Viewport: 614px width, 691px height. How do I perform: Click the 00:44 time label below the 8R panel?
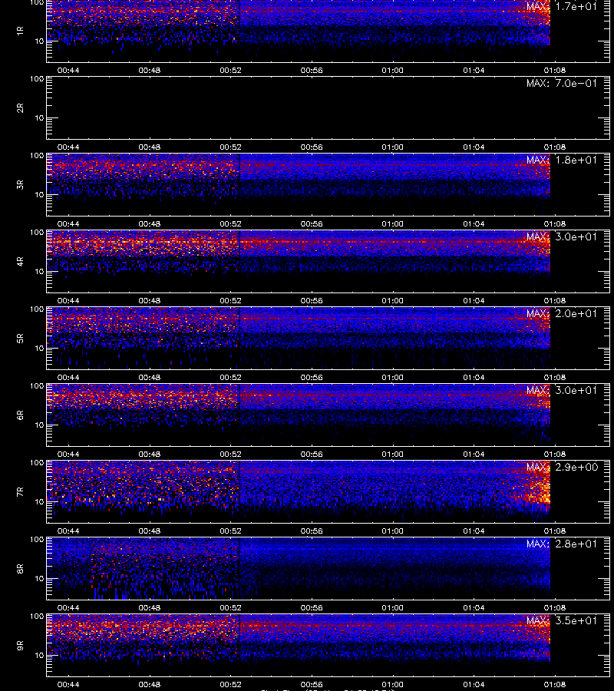pyautogui.click(x=68, y=607)
